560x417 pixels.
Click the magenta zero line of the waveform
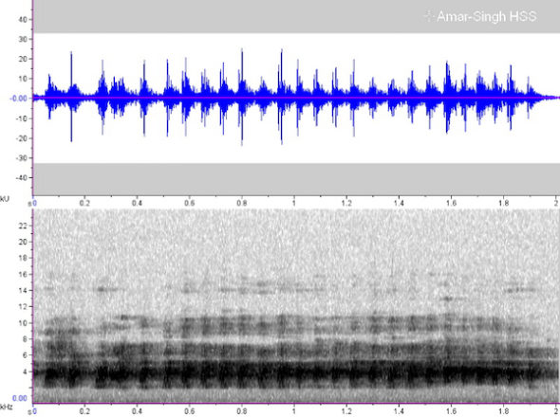296,98
